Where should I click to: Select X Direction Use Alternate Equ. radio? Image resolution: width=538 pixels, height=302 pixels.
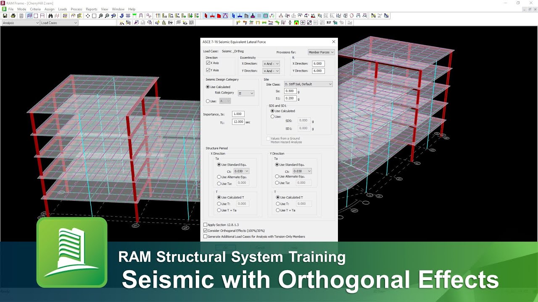219,177
